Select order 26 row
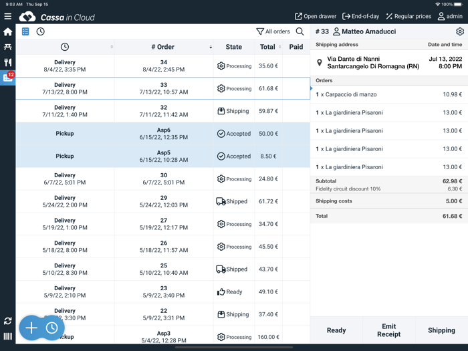This screenshot has height=351, width=468. coord(163,247)
